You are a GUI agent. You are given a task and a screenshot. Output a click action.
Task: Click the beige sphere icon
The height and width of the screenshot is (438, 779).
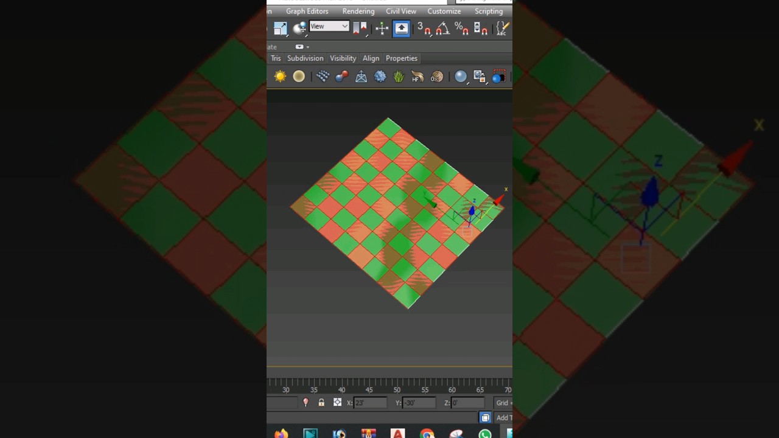299,76
